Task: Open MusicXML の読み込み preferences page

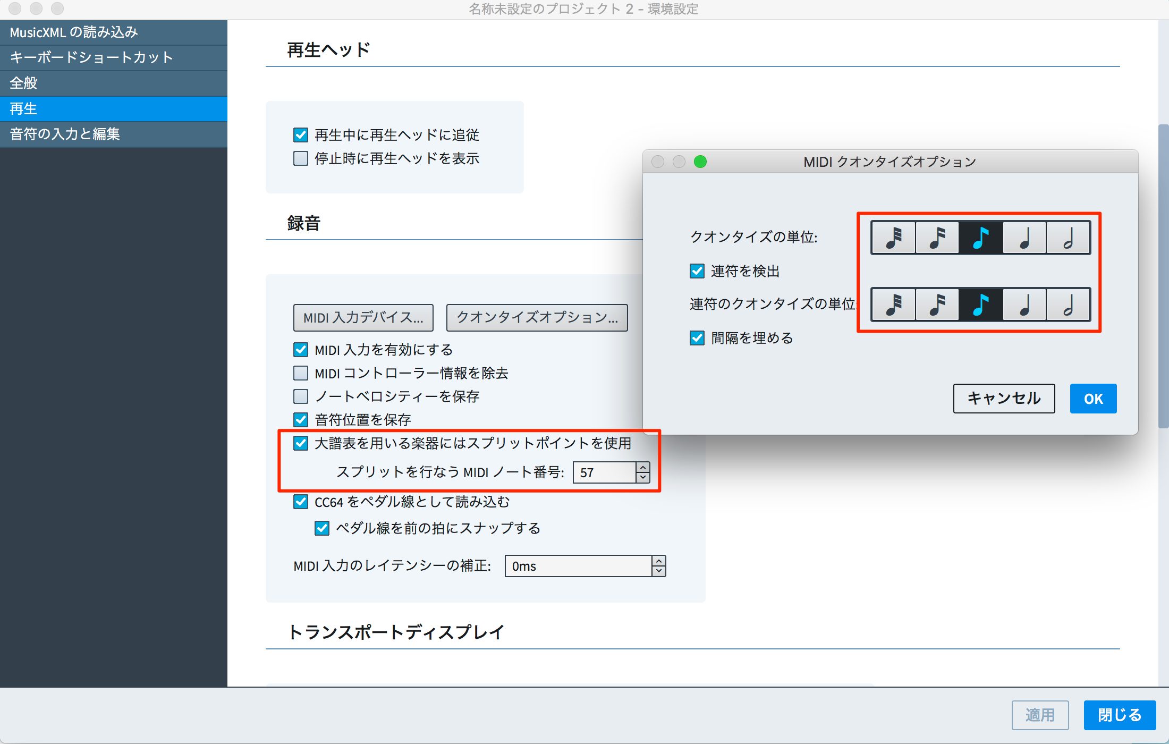Action: click(114, 32)
